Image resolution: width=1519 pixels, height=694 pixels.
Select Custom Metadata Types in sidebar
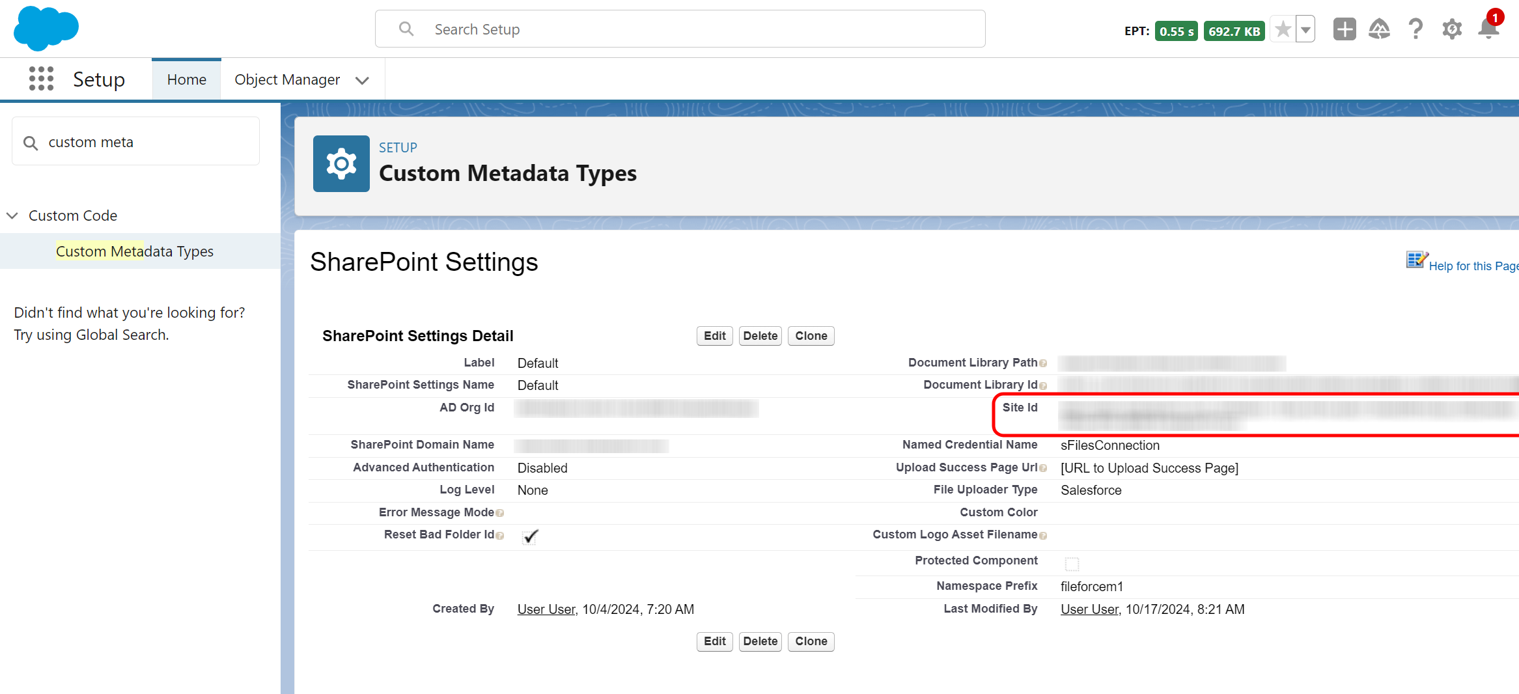pyautogui.click(x=135, y=251)
